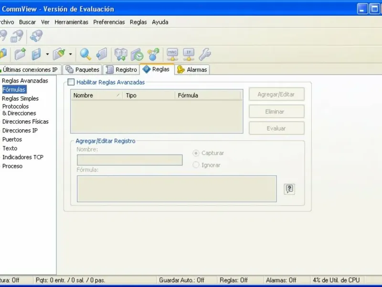Select Indicadores TCP in the sidebar

click(x=23, y=157)
